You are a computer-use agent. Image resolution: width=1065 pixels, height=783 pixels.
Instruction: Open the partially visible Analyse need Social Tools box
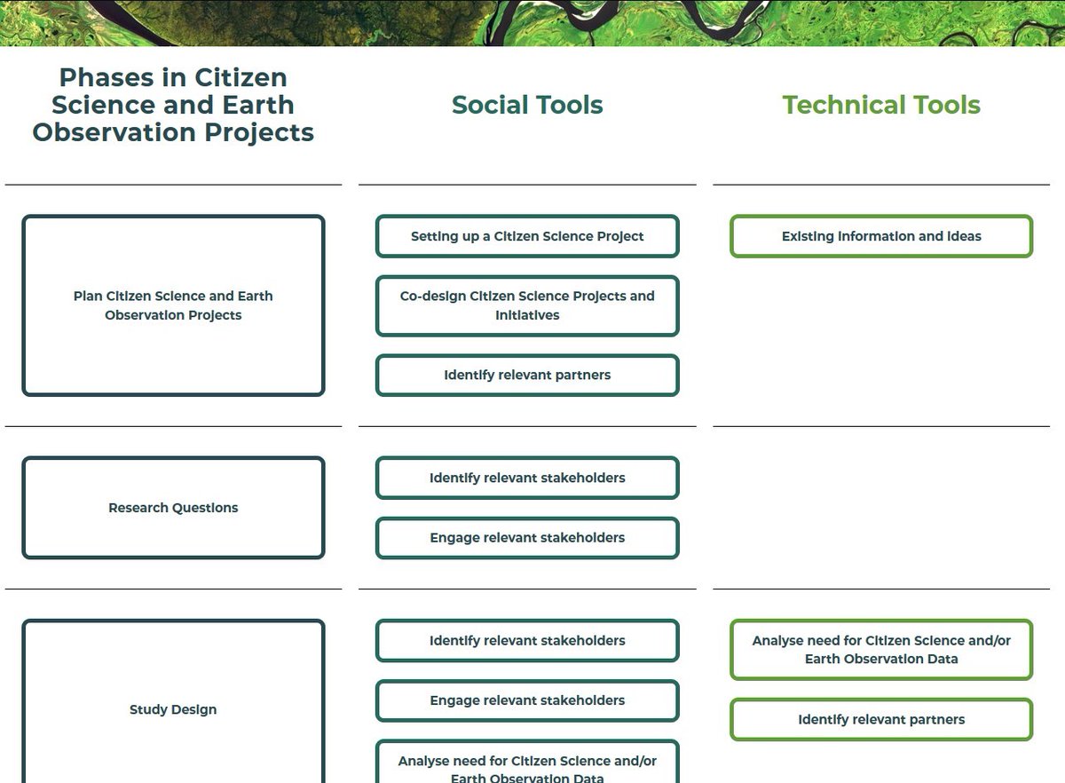coord(527,762)
